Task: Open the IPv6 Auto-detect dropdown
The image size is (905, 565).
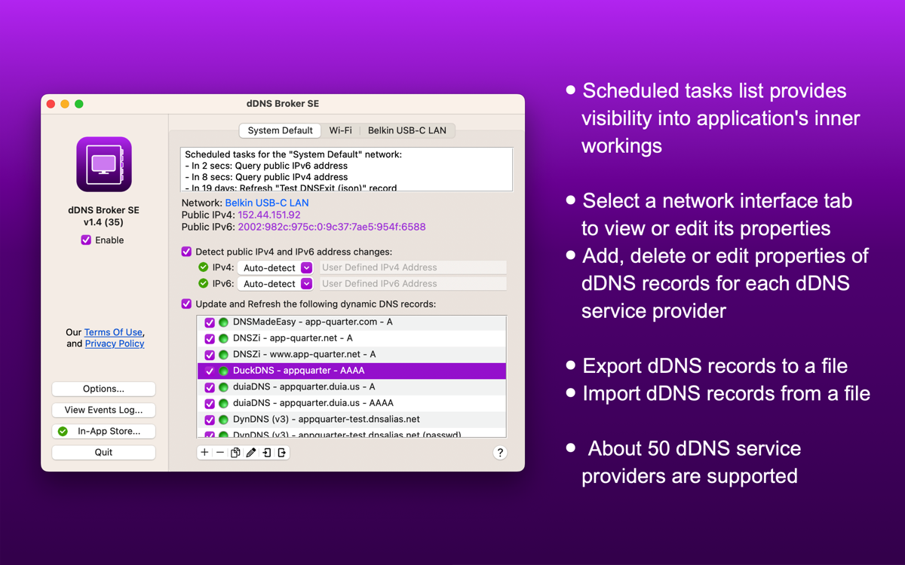Action: click(x=275, y=284)
